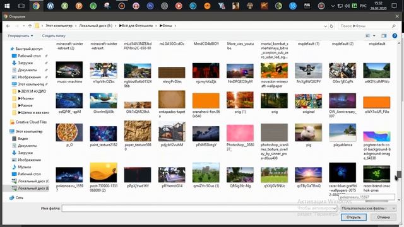Open the Упорядочить dropdown menu
The width and height of the screenshot is (404, 227).
[20, 36]
